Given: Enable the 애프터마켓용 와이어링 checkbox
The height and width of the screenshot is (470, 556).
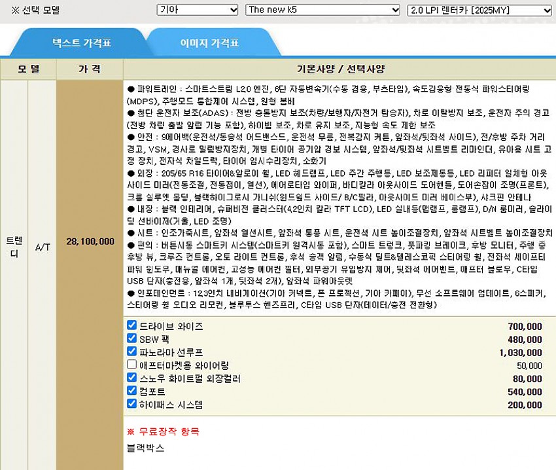Looking at the screenshot, I should click(x=131, y=365).
